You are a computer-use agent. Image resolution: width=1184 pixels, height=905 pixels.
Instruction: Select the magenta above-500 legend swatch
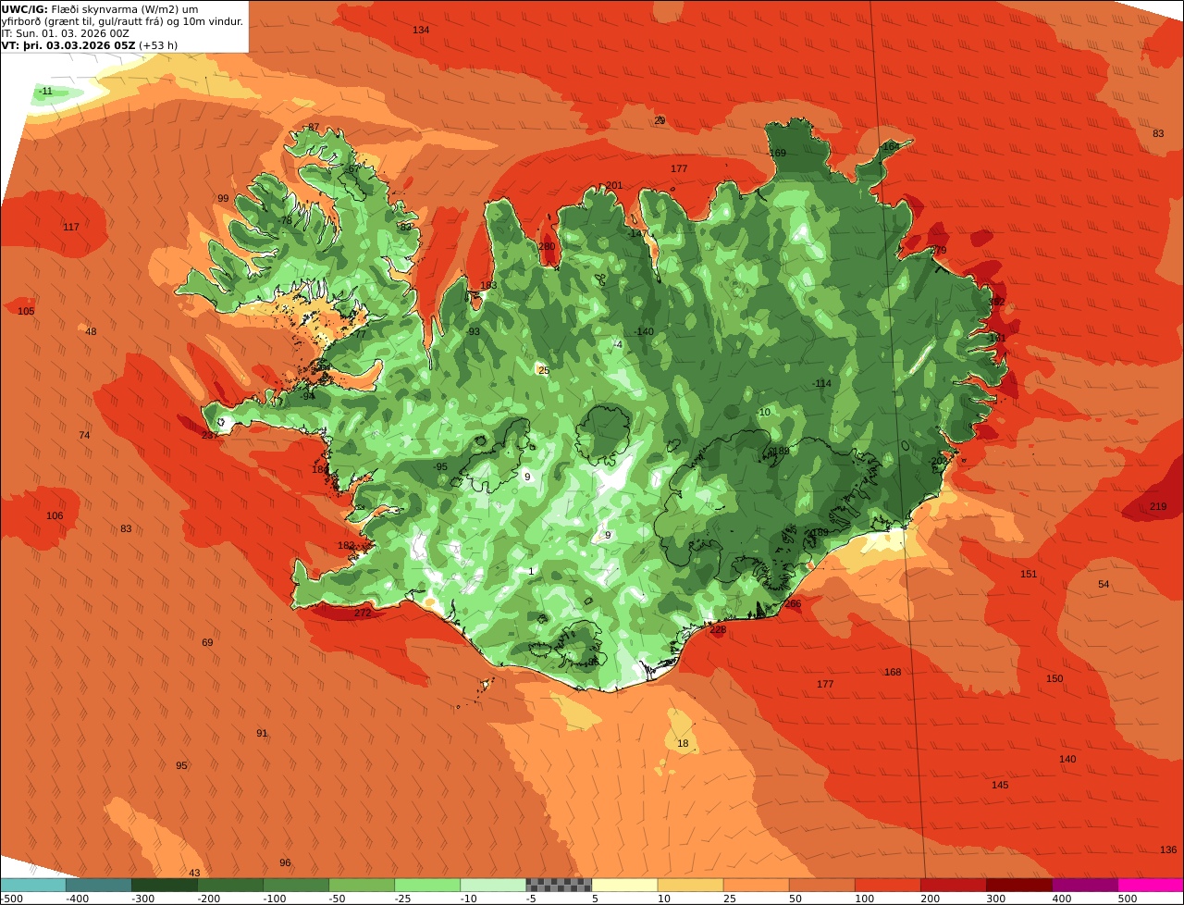(x=1151, y=885)
